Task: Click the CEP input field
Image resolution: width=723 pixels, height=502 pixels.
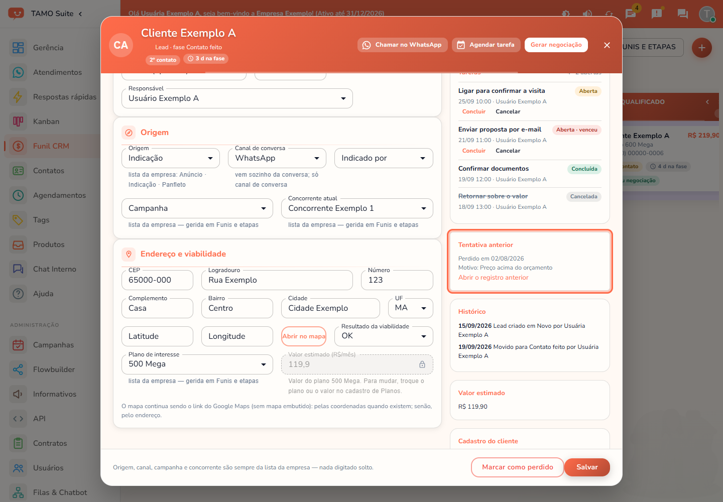Action: pyautogui.click(x=157, y=280)
